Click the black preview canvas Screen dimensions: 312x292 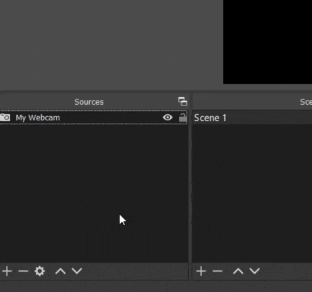pos(267,42)
